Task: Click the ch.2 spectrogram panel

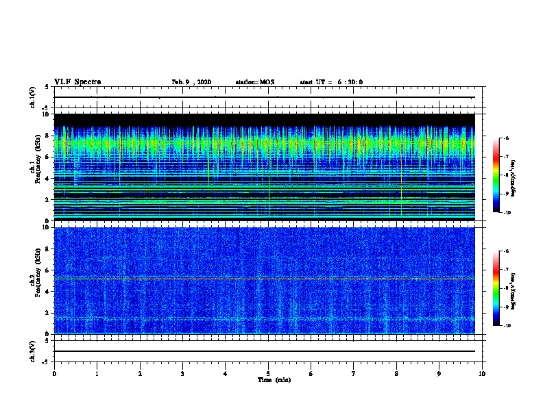Action: (264, 281)
